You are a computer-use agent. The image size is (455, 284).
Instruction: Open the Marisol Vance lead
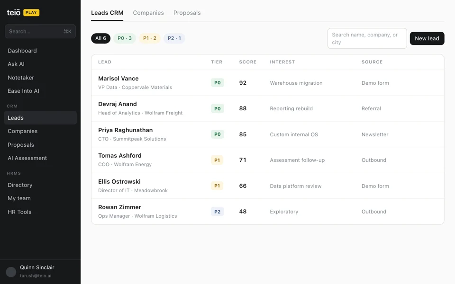click(118, 79)
